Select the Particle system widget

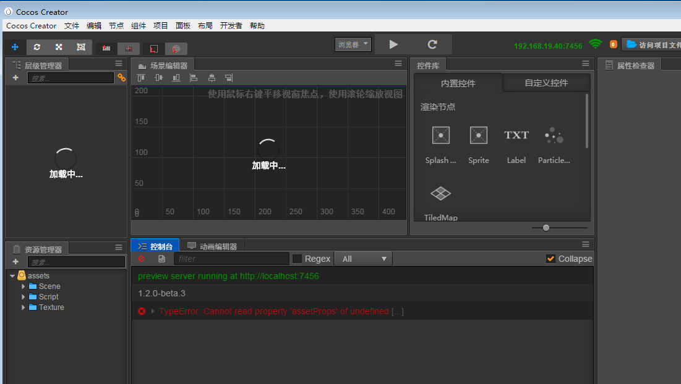click(x=554, y=144)
